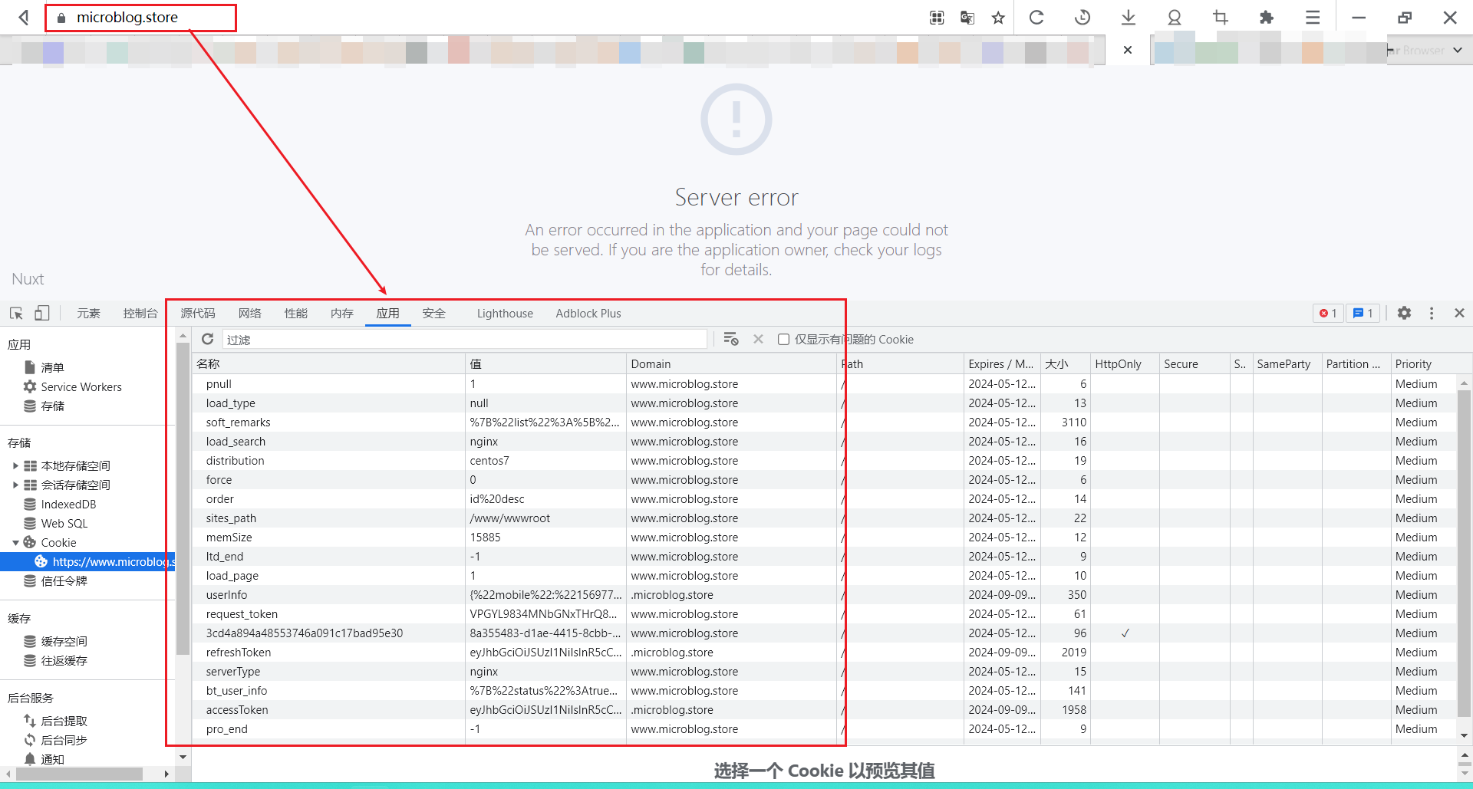The width and height of the screenshot is (1473, 789).
Task: Click the red error count badge
Action: tap(1328, 313)
